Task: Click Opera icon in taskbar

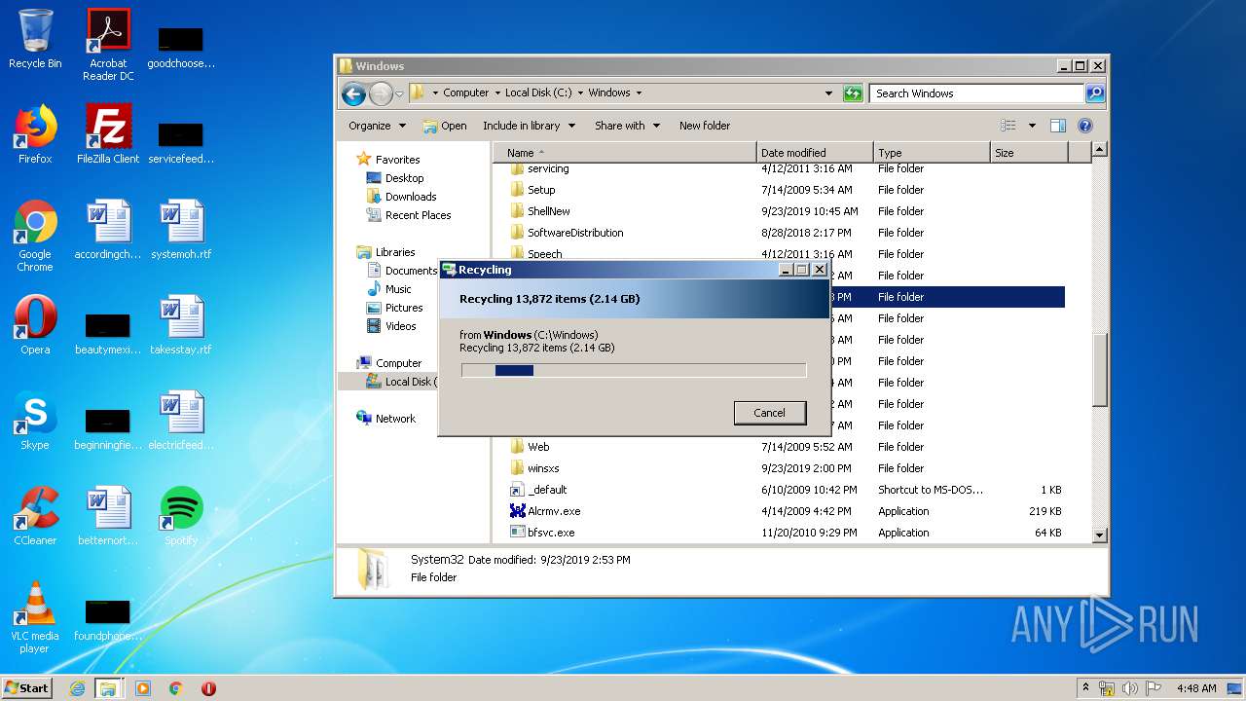Action: (x=208, y=688)
